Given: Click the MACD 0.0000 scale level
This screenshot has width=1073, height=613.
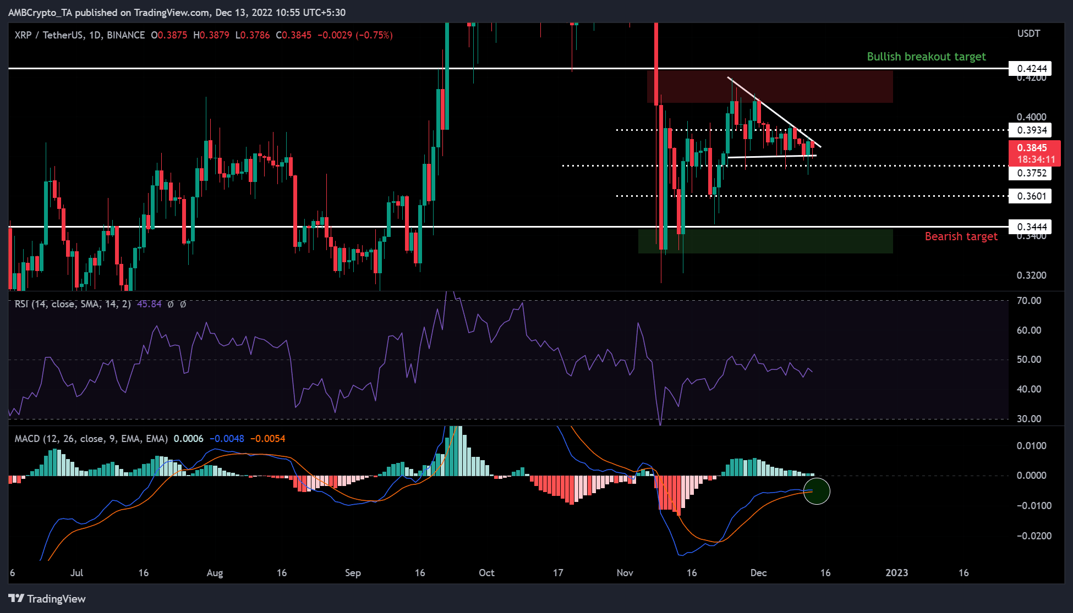Looking at the screenshot, I should (x=1031, y=476).
